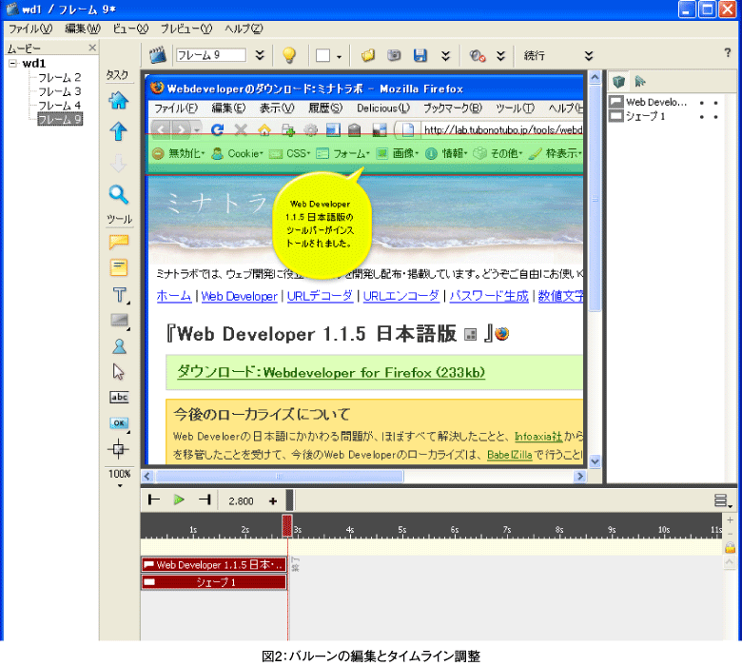Play the frame preview

click(x=179, y=499)
